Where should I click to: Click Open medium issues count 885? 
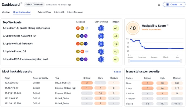[x=177, y=83]
